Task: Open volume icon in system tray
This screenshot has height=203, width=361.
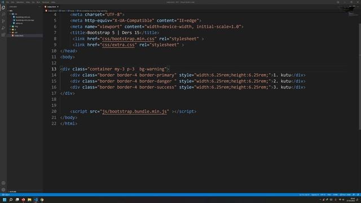Action: coord(344,200)
